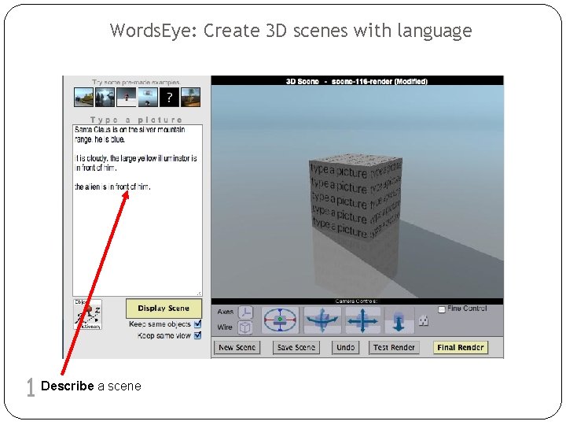Click the Test Render button
This screenshot has width=566, height=425.
394,347
